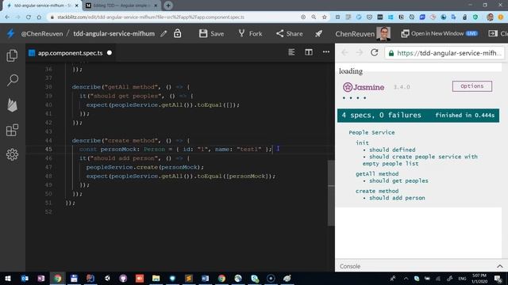The height and width of the screenshot is (285, 508).
Task: Go back in the preview pane
Action: (x=344, y=52)
